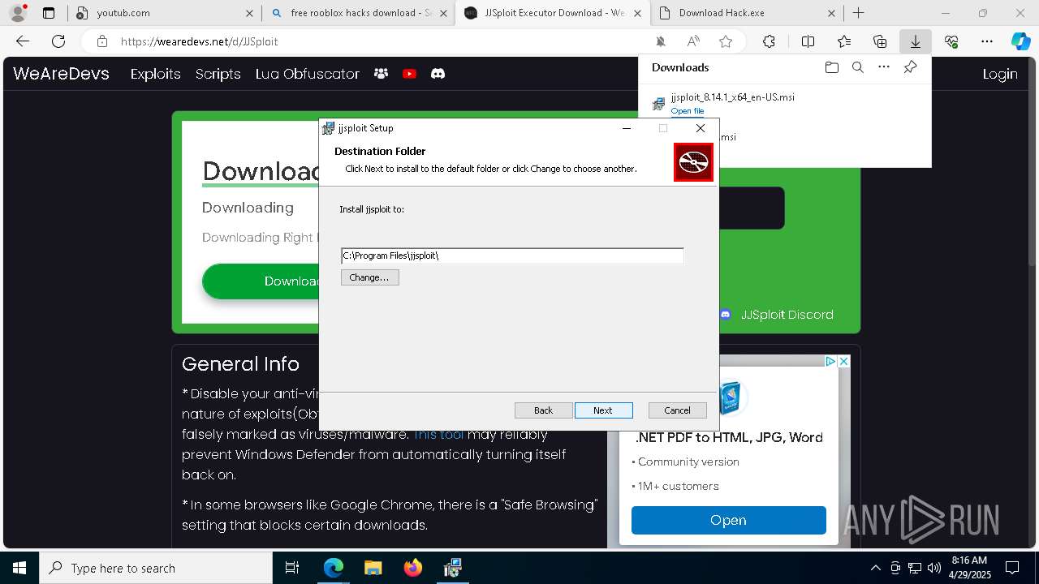Open the JJSploit Discord link
Screen dimensions: 1039x584
coord(777,315)
